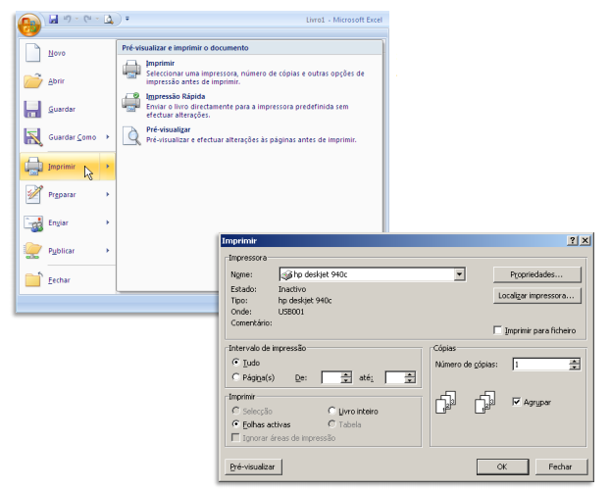Uncheck the Agrupar checkbox
The height and width of the screenshot is (491, 610).
pyautogui.click(x=517, y=402)
